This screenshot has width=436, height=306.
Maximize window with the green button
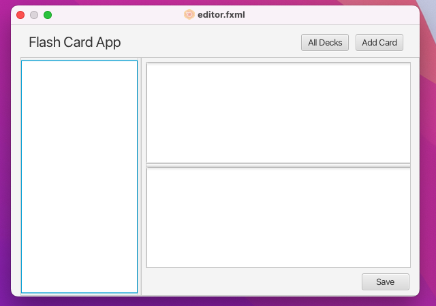[x=48, y=15]
